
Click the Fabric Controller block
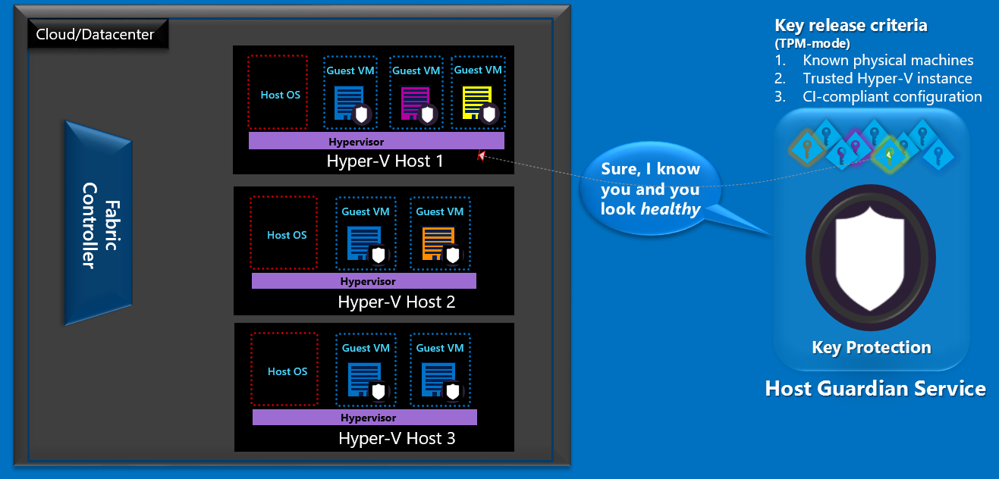pos(99,223)
